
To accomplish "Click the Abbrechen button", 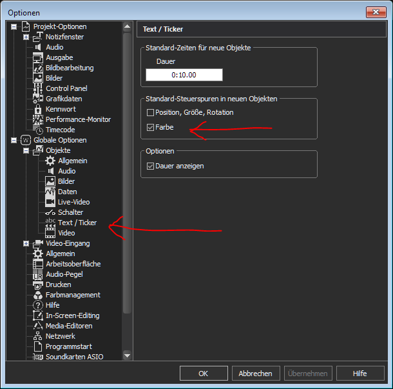I will [255, 373].
